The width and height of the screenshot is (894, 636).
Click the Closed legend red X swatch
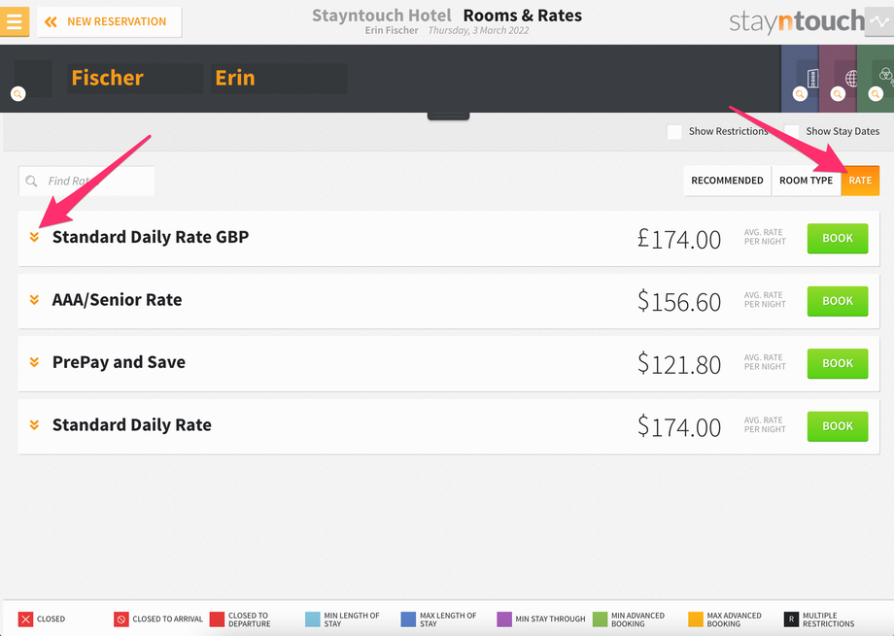[x=25, y=619]
